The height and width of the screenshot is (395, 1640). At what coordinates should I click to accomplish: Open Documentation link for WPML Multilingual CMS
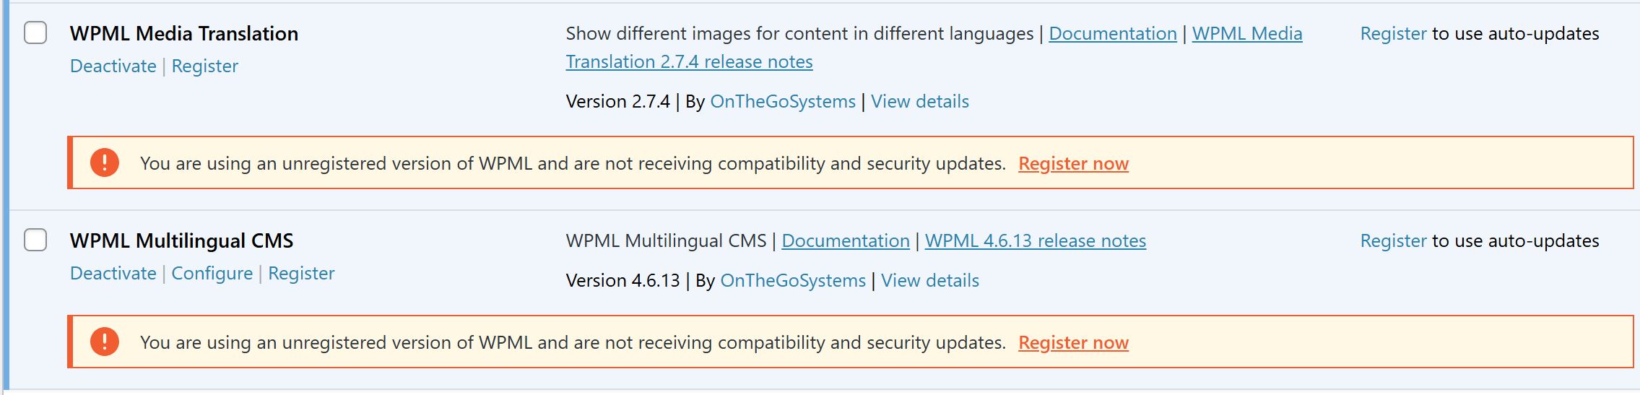tap(846, 240)
